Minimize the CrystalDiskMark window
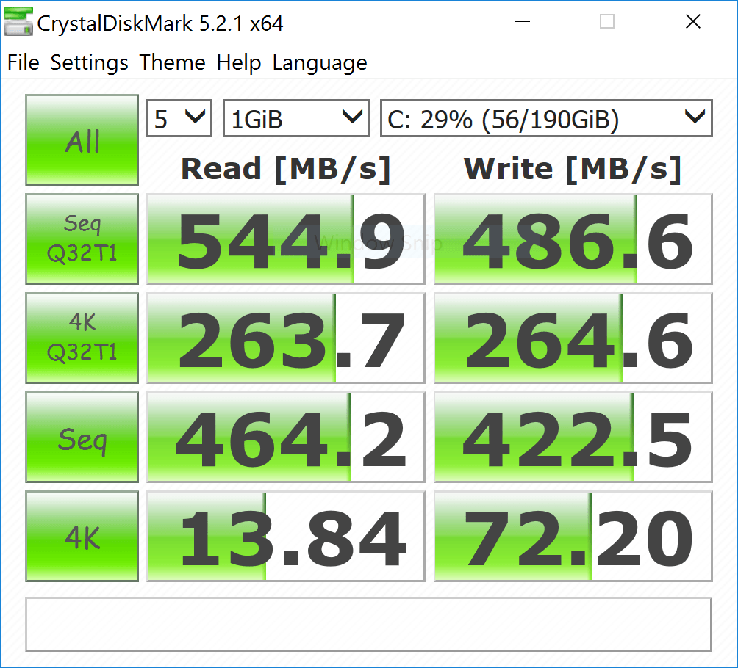Image resolution: width=738 pixels, height=668 pixels. click(523, 21)
